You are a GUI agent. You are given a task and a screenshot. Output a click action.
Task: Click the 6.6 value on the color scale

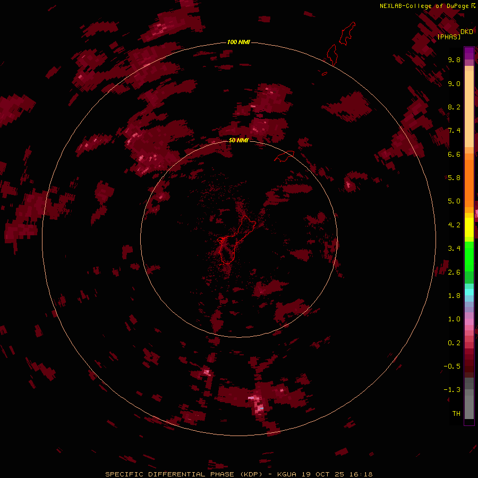point(454,154)
